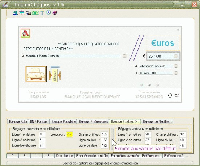Click the app icon in title bar

tap(5, 5)
